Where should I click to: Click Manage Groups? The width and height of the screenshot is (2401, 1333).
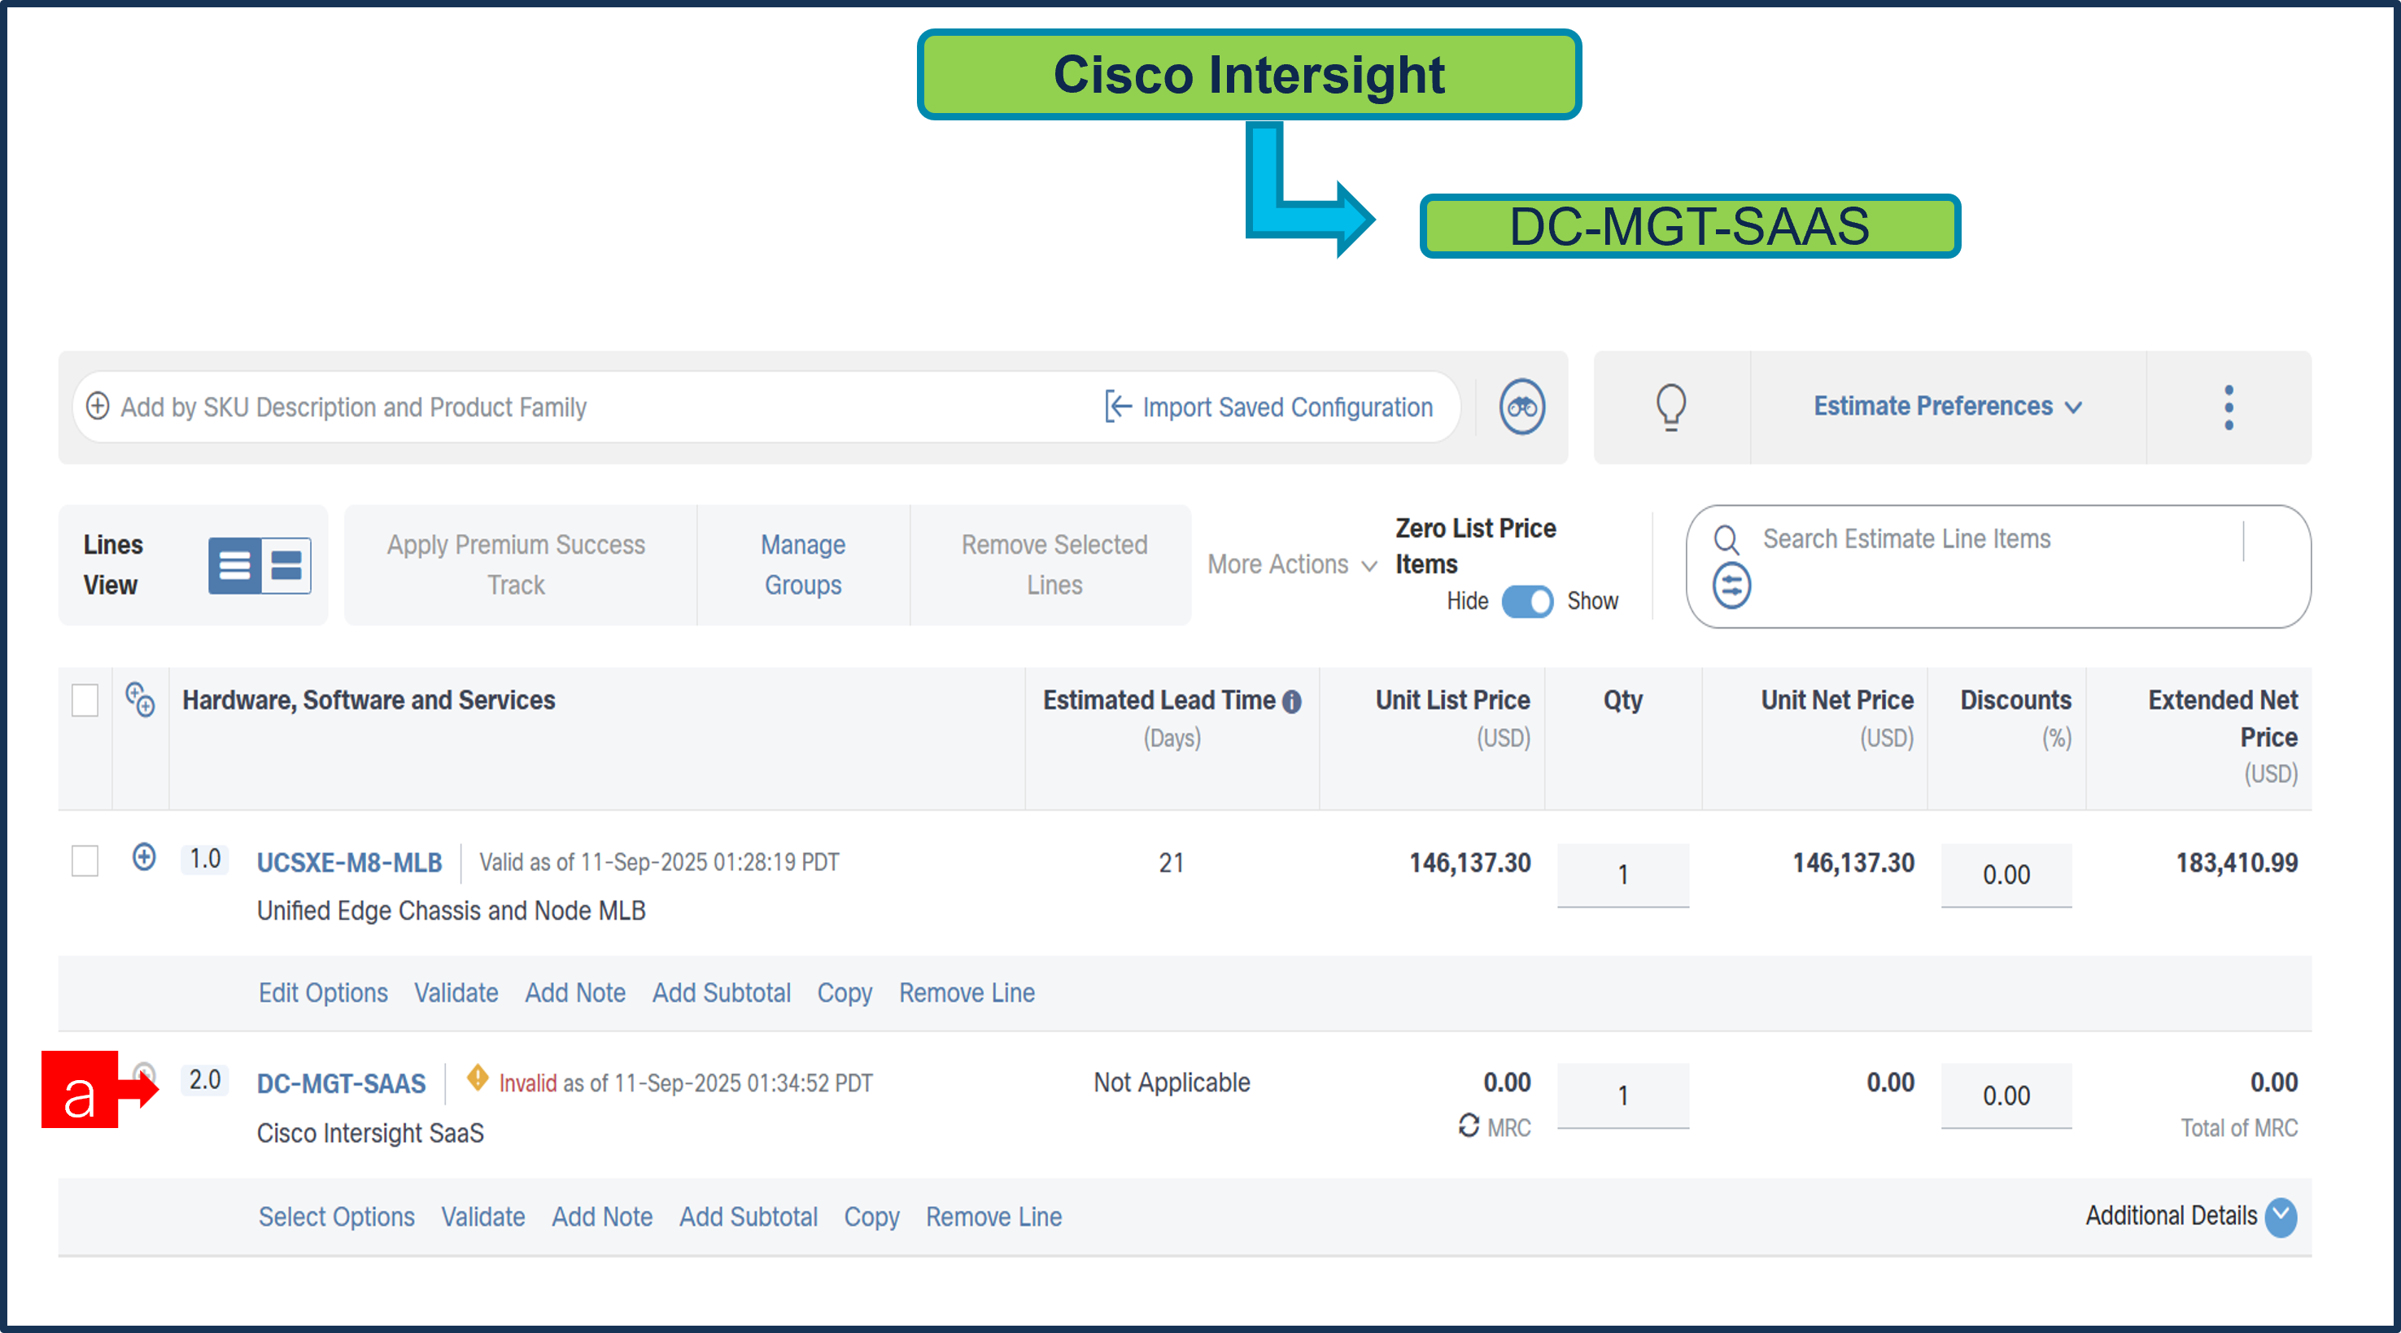[802, 564]
